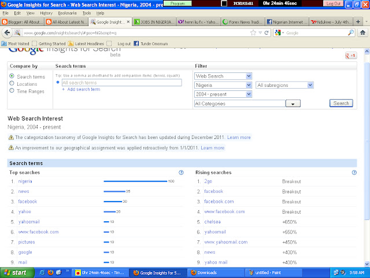Click the page scrollbar down arrow

[367, 264]
